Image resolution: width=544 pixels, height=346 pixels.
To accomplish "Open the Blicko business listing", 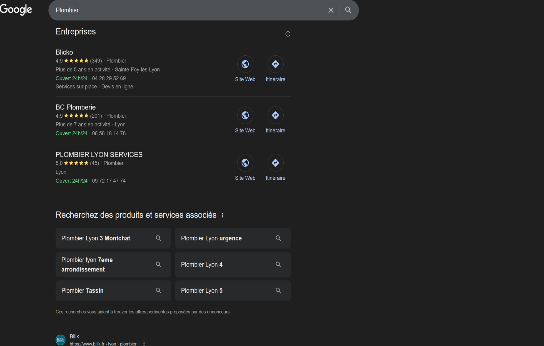I will pos(64,52).
